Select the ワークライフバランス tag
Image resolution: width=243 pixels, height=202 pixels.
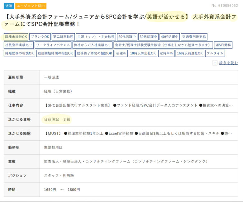pyautogui.click(x=53, y=45)
